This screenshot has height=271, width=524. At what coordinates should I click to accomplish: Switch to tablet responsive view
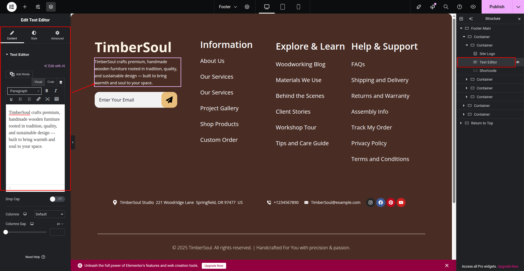[282, 7]
